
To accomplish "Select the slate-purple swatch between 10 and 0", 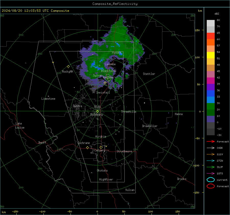I will tap(211, 119).
